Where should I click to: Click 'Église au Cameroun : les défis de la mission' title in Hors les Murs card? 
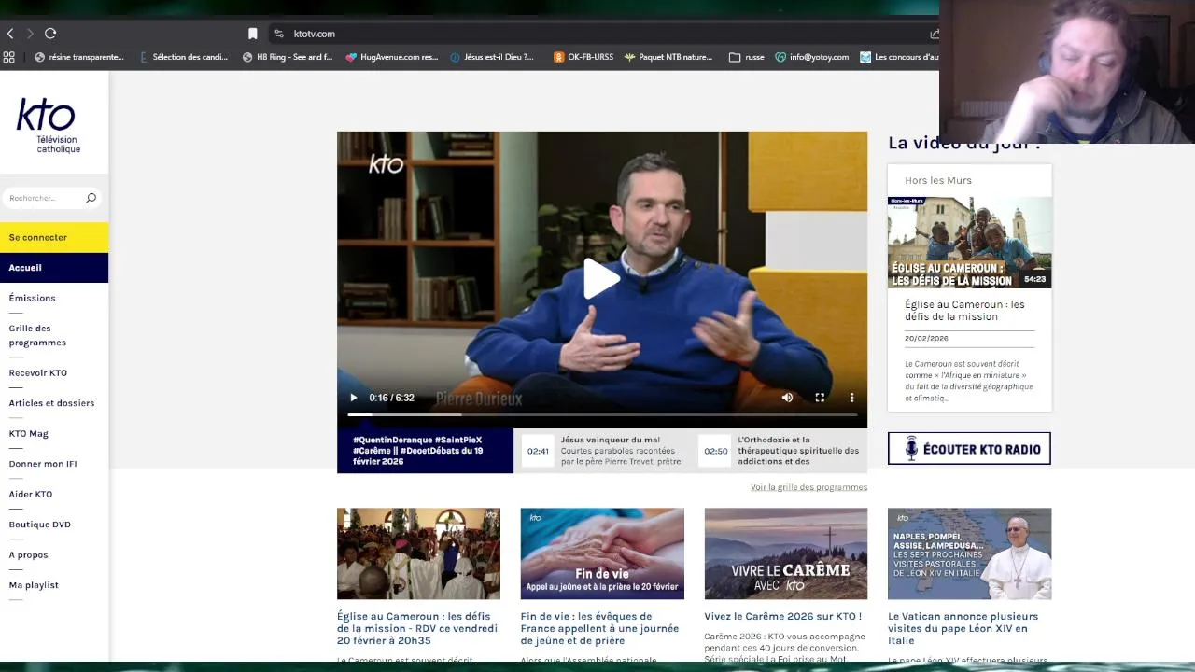click(964, 311)
